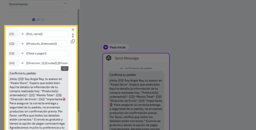256x130 pixels.
Task: Edit the {{Producto_Ordenados}} variable field
Action: (x=46, y=44)
